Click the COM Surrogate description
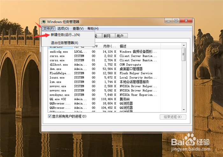Viewport: 223px width, 157px height. coord(130,65)
